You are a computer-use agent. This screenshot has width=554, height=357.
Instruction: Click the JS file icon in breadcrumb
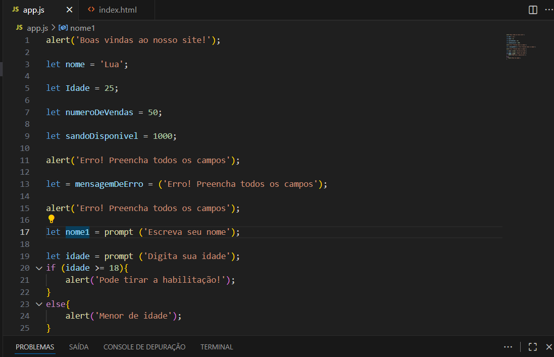pos(19,28)
